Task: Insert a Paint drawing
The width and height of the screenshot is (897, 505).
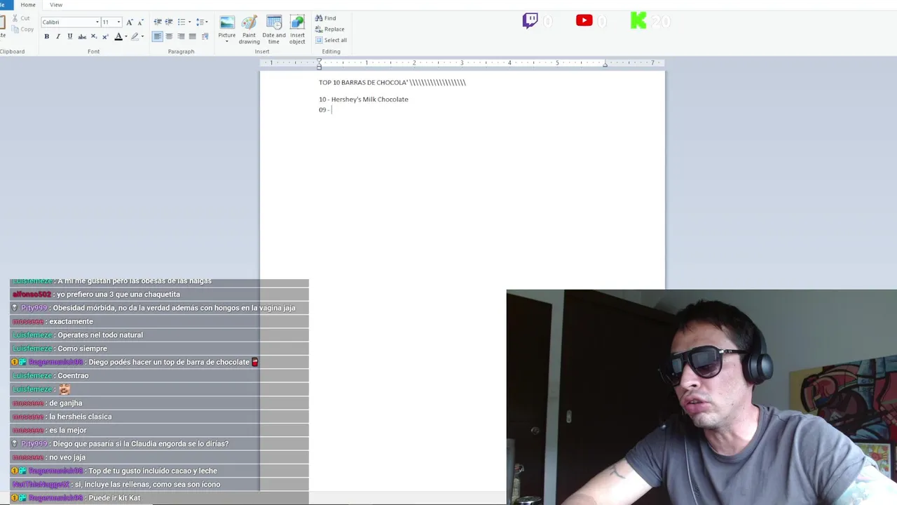Action: point(249,30)
